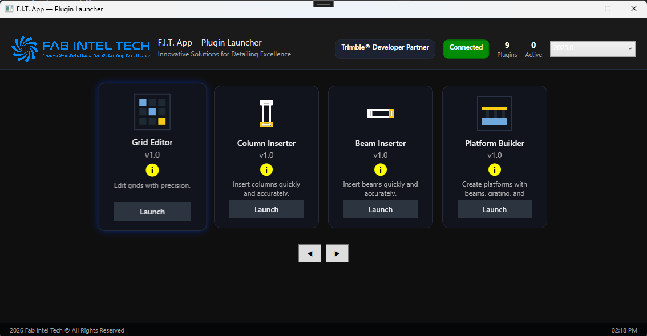Viewport: 647px width, 336px height.
Task: Click Platform Builder v1.0 version label
Action: (x=495, y=156)
